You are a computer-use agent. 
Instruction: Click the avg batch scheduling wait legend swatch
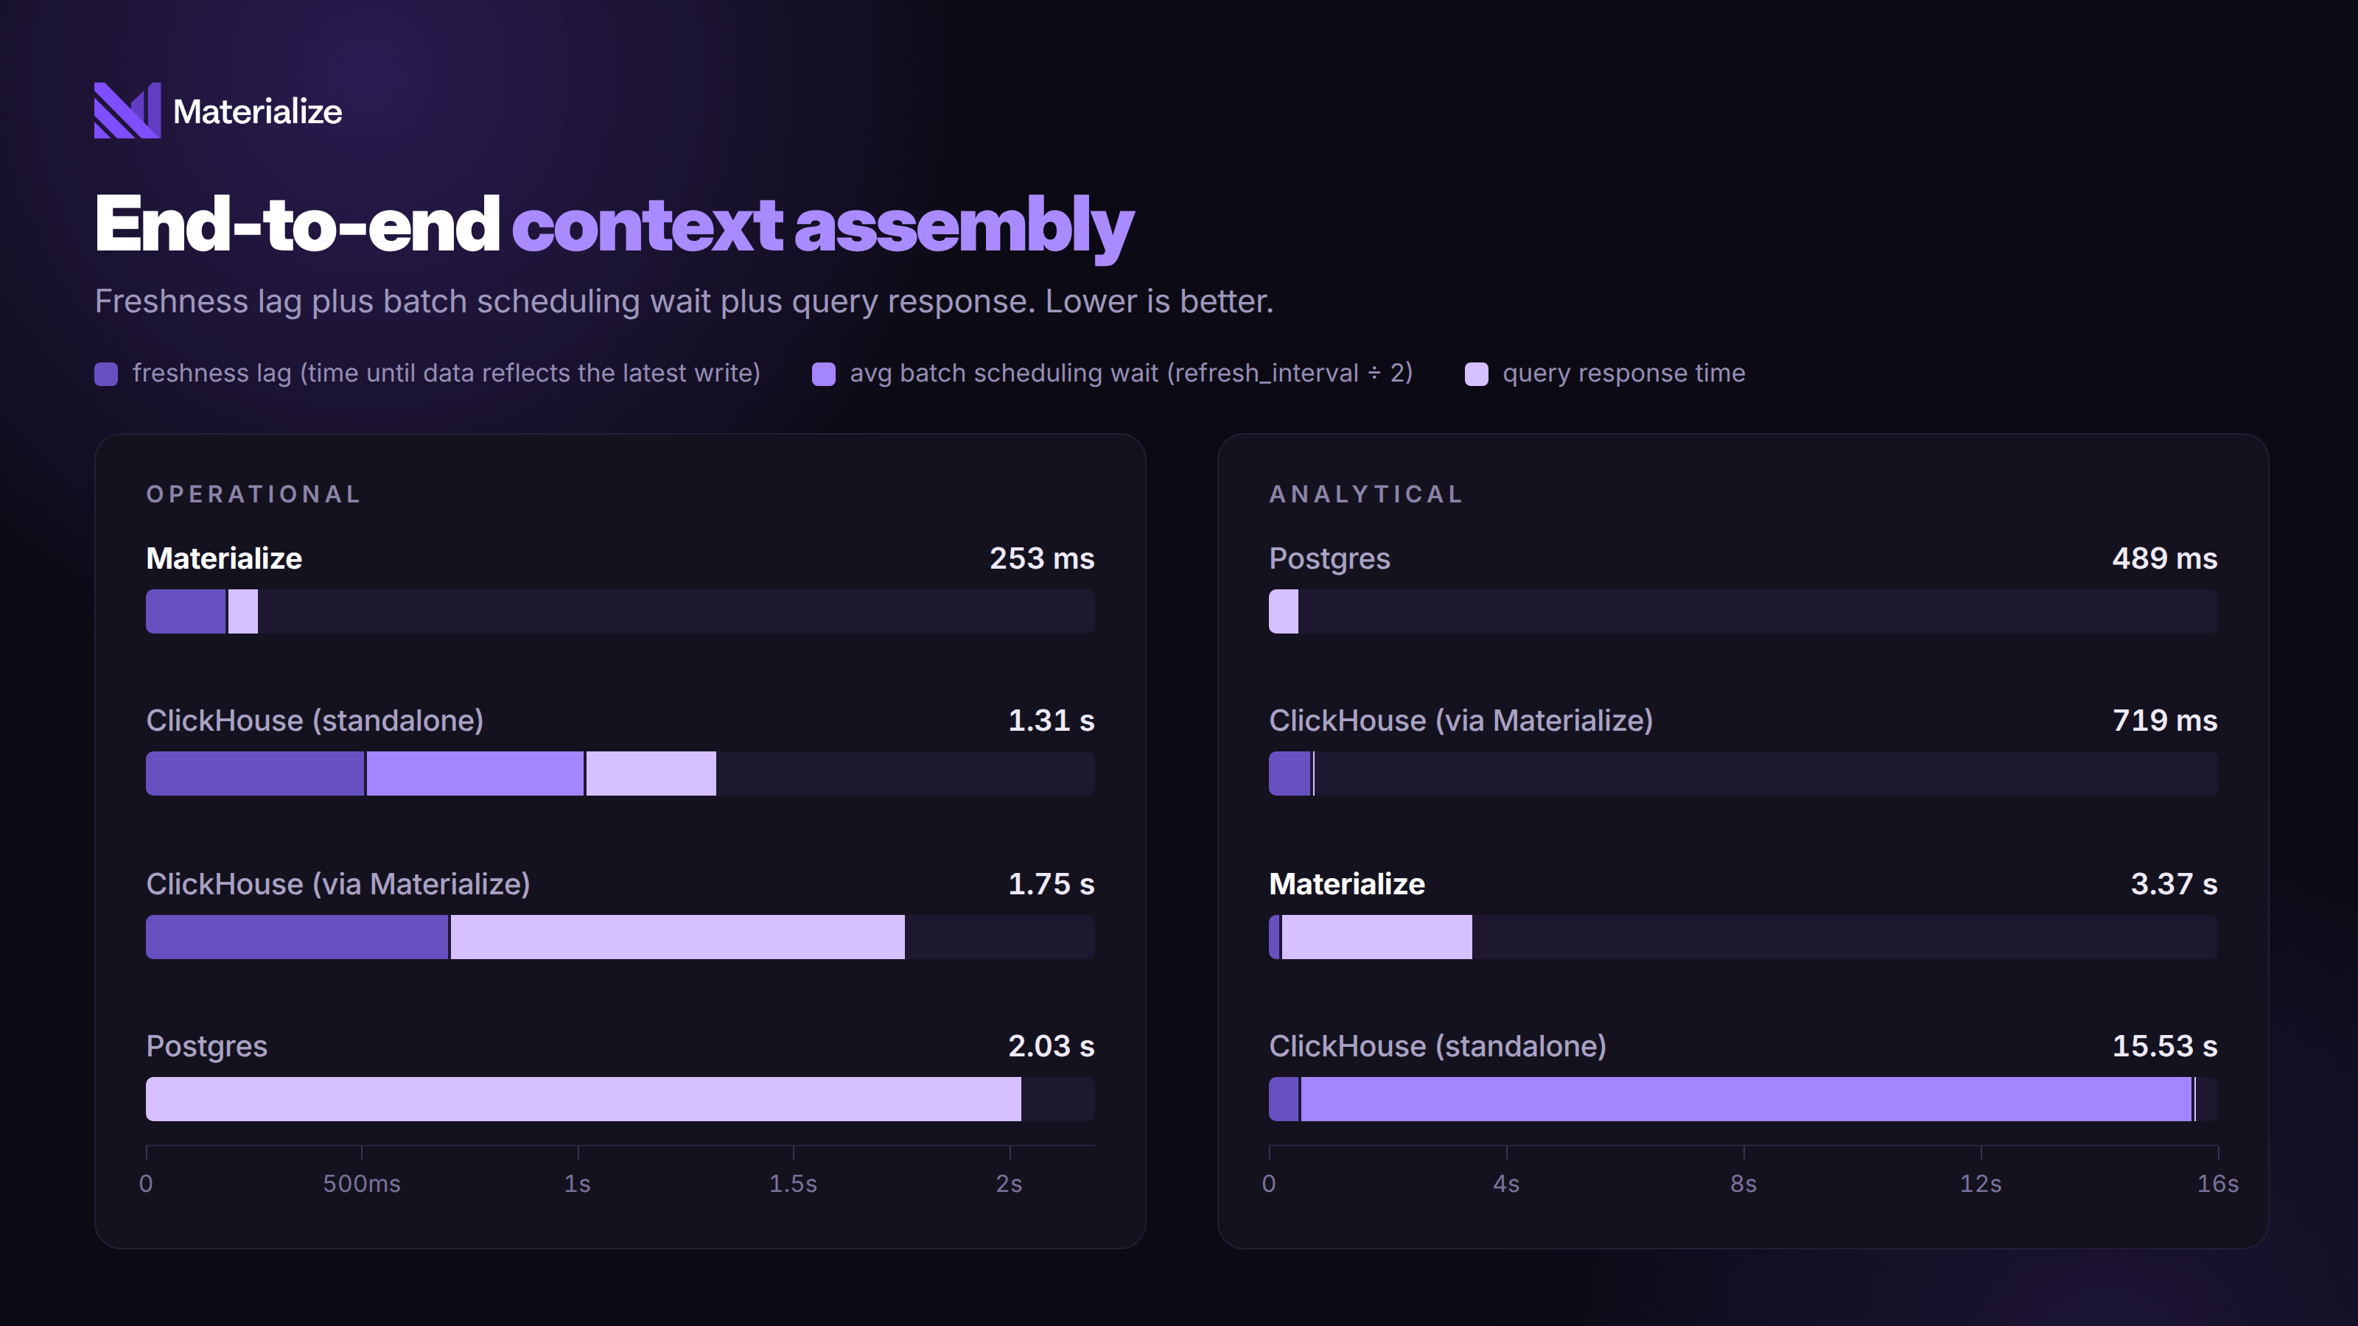coord(824,374)
